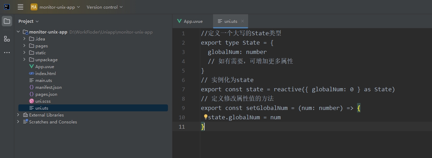Click the yellow lightbulb quick-fix icon

tap(205, 117)
